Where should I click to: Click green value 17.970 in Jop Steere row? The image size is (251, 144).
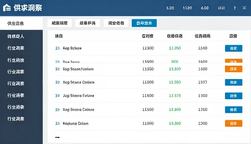[x=175, y=96]
